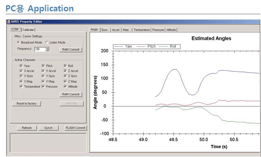Toggle the Z Gyro checkbox
This screenshot has width=261, height=157.
(65, 76)
